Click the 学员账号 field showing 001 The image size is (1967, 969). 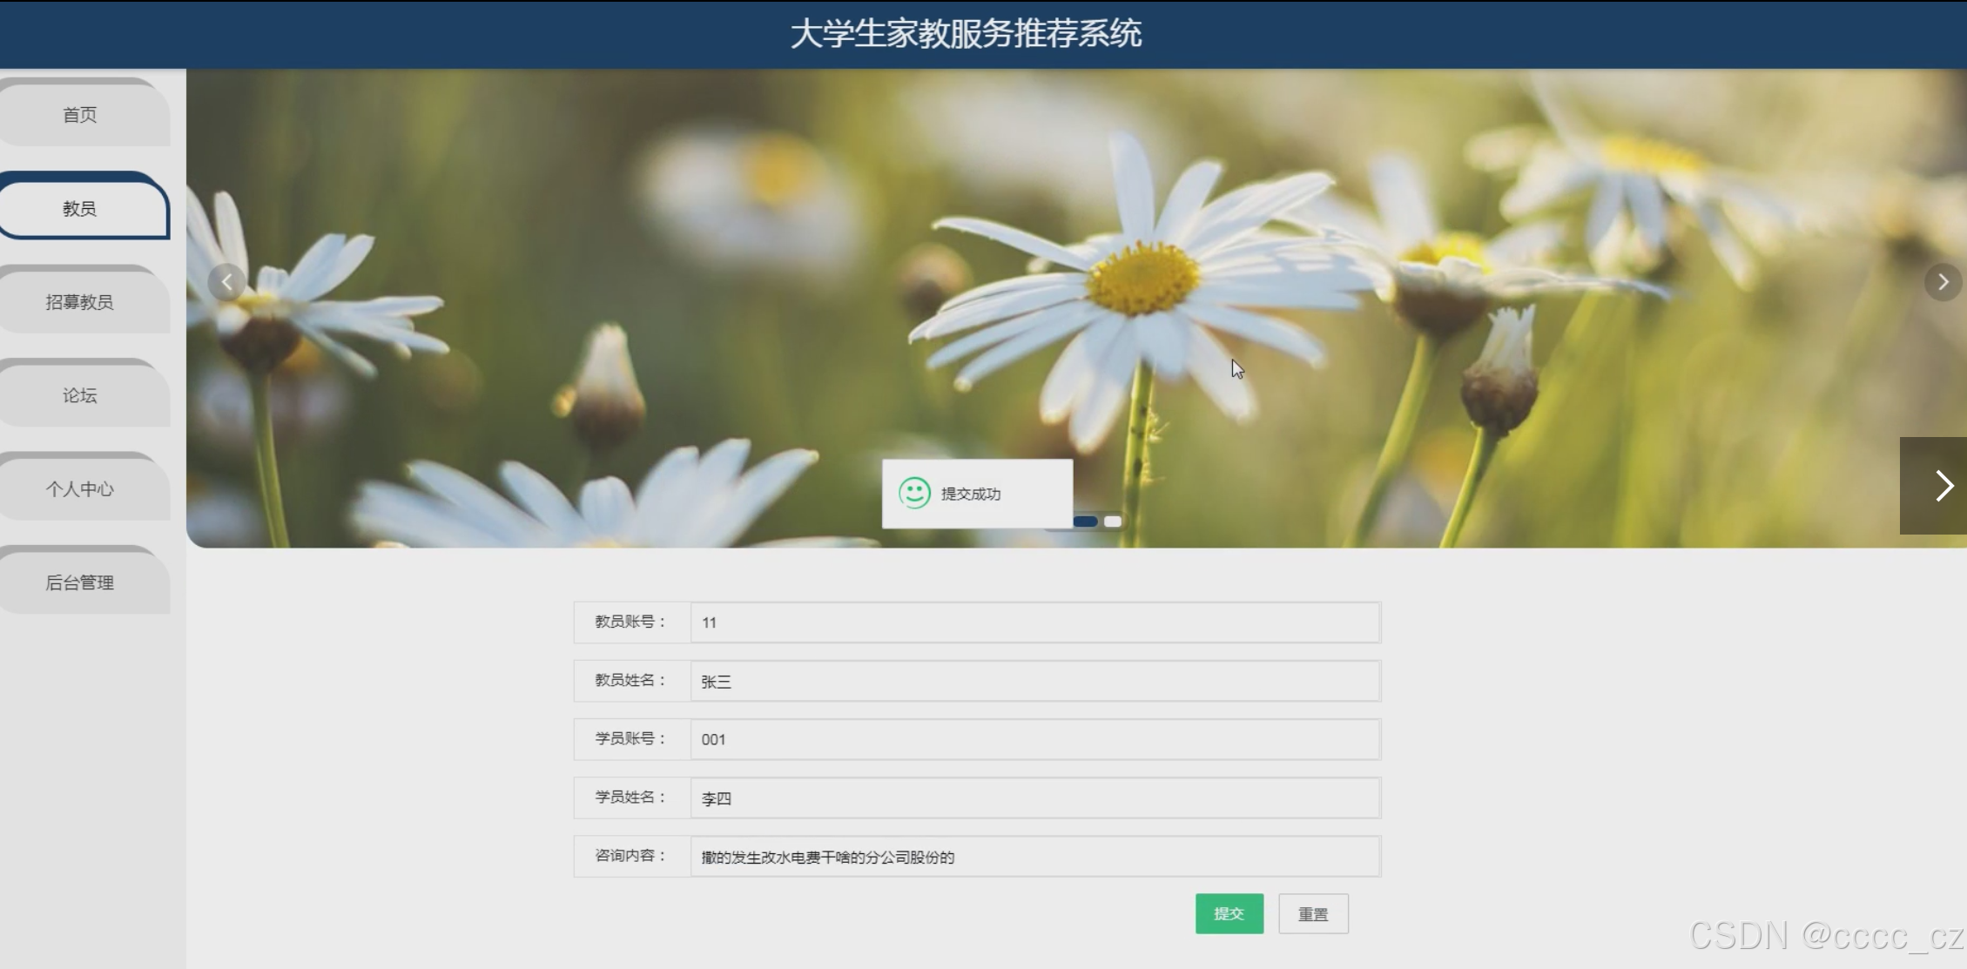(x=1034, y=739)
